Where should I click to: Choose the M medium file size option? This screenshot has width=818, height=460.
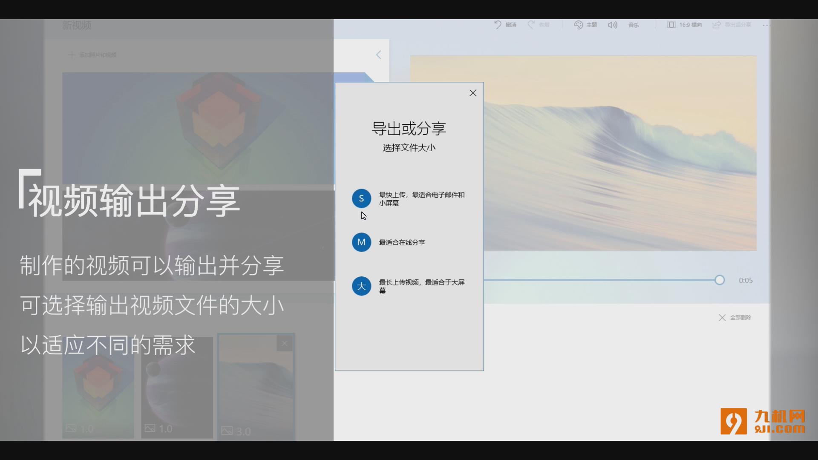(x=361, y=242)
